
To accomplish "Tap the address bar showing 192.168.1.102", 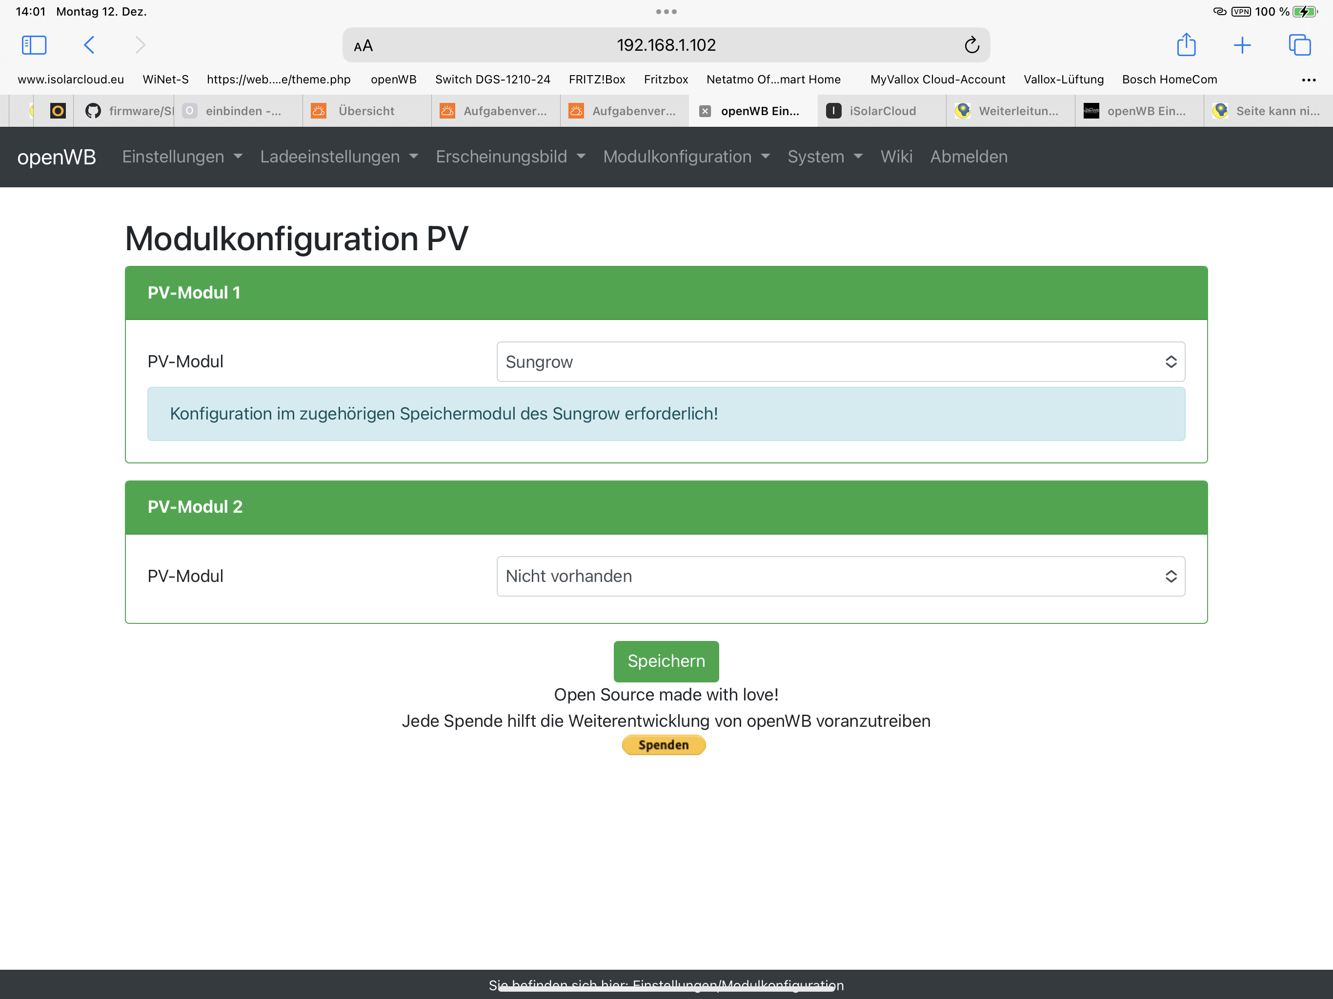I will pyautogui.click(x=666, y=45).
